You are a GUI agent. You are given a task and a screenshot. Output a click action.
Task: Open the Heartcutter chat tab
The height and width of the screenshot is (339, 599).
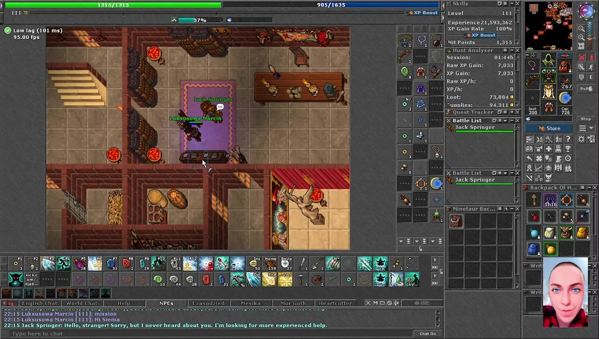click(x=335, y=303)
